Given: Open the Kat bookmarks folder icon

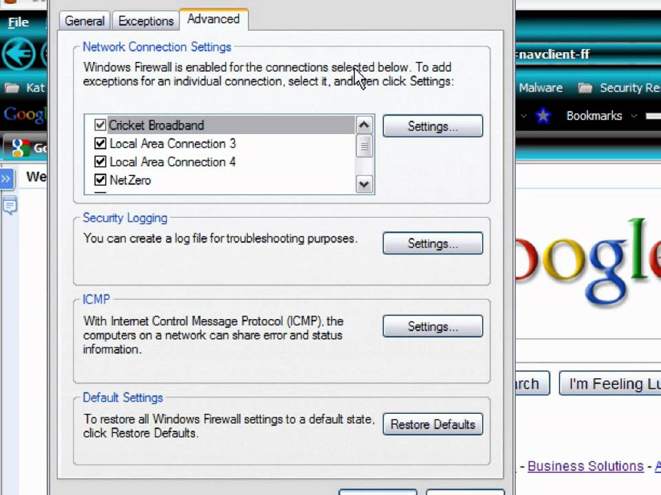Looking at the screenshot, I should tap(12, 87).
